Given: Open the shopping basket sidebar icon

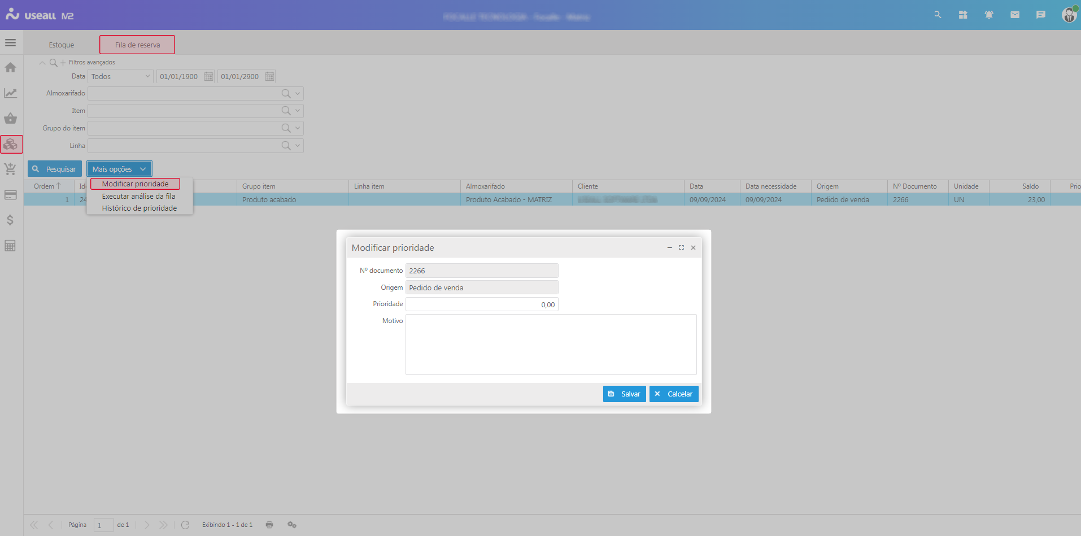Looking at the screenshot, I should click(10, 119).
